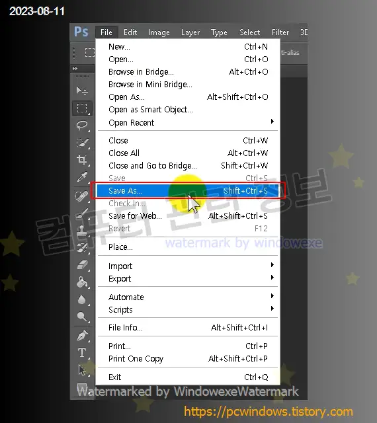The width and height of the screenshot is (377, 423).
Task: Choose Place... menu item
Action: coord(188,247)
